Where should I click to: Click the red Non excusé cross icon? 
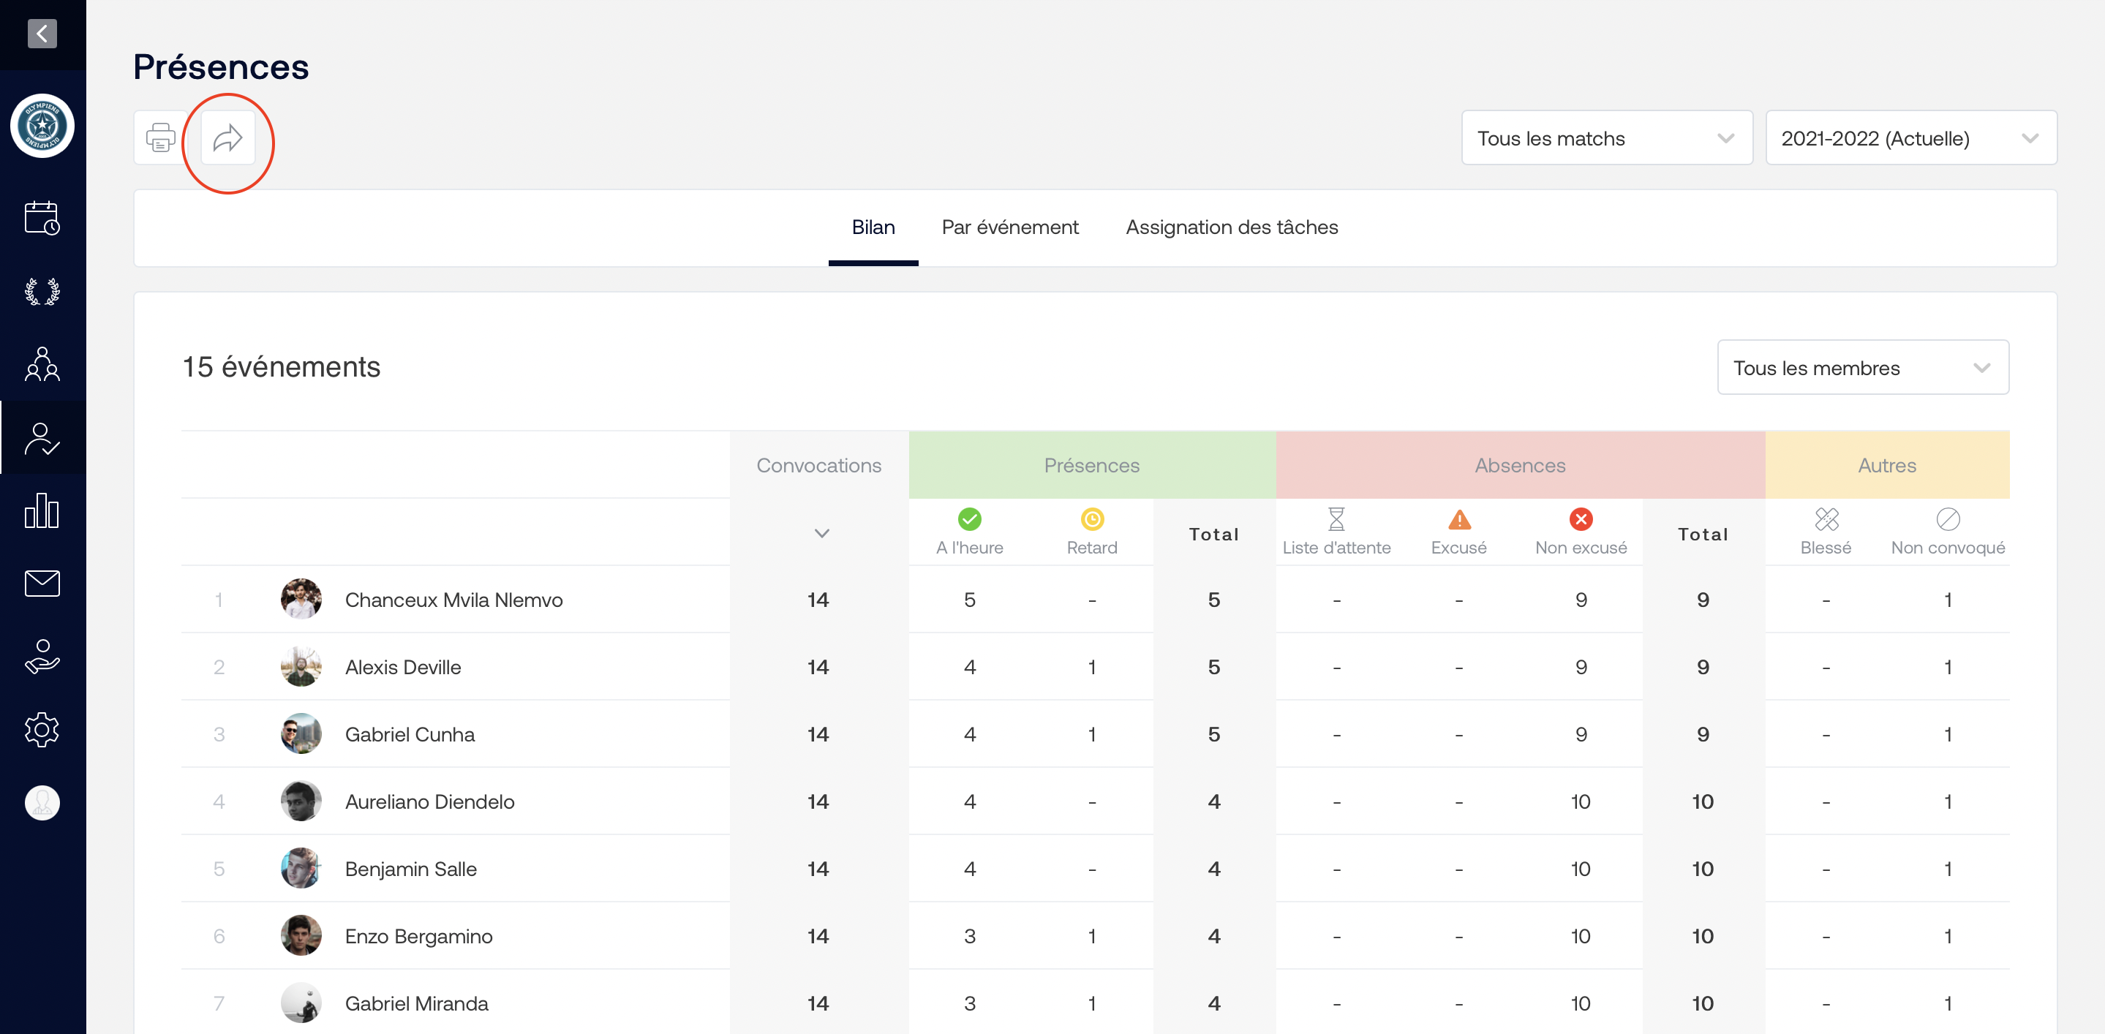pos(1581,518)
